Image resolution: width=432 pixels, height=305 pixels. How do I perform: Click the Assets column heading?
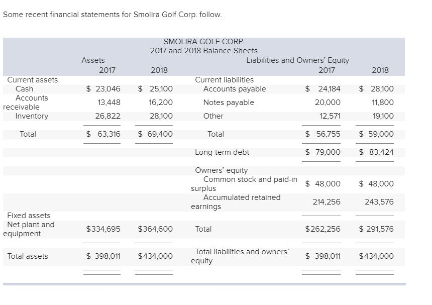tap(93, 60)
